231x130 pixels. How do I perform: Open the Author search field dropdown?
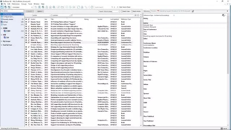[x=42, y=15]
